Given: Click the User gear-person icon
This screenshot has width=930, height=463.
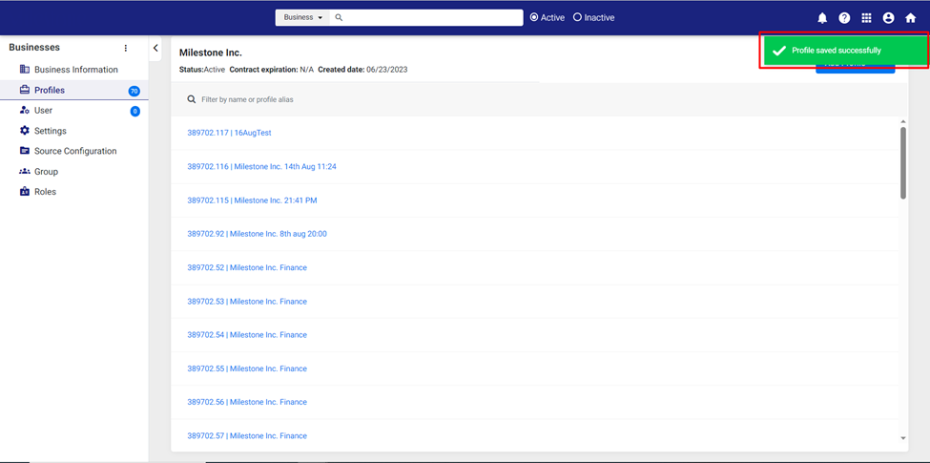Looking at the screenshot, I should pos(24,111).
